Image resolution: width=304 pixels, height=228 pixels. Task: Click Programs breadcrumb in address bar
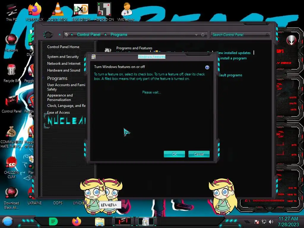coord(119,34)
